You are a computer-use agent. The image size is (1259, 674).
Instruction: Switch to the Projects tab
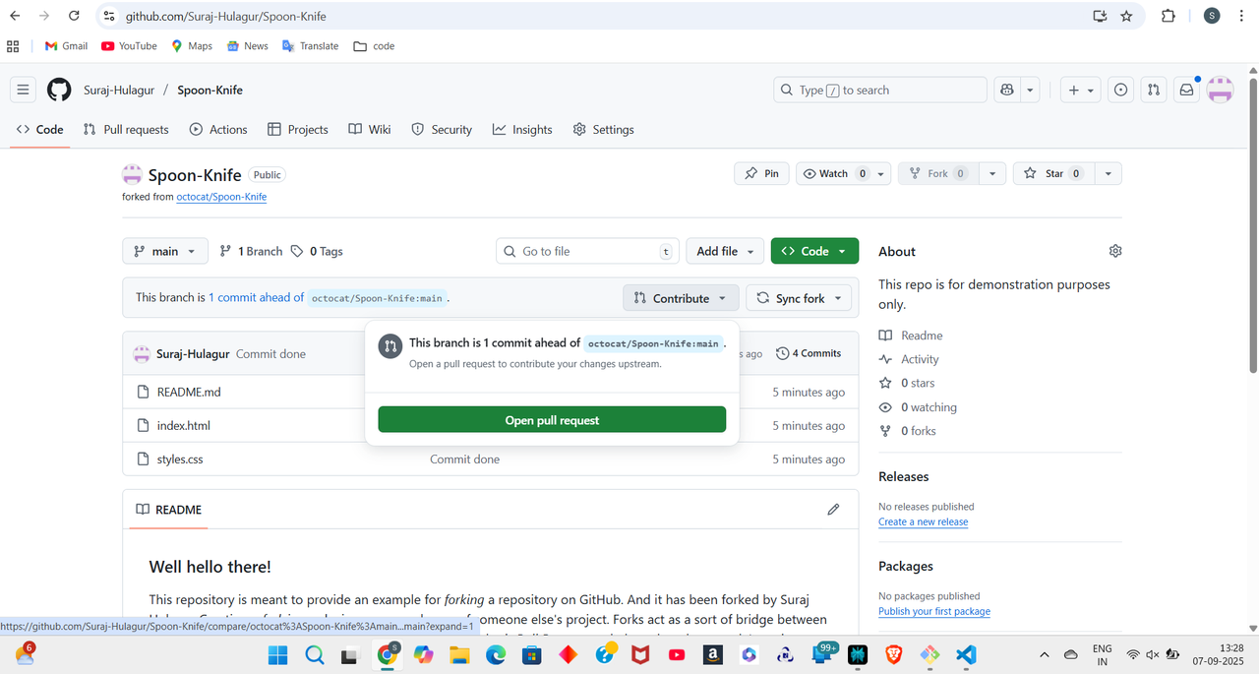click(298, 129)
